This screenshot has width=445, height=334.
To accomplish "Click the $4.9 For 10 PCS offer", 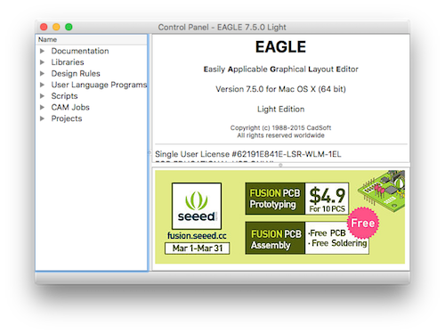I will 327,199.
